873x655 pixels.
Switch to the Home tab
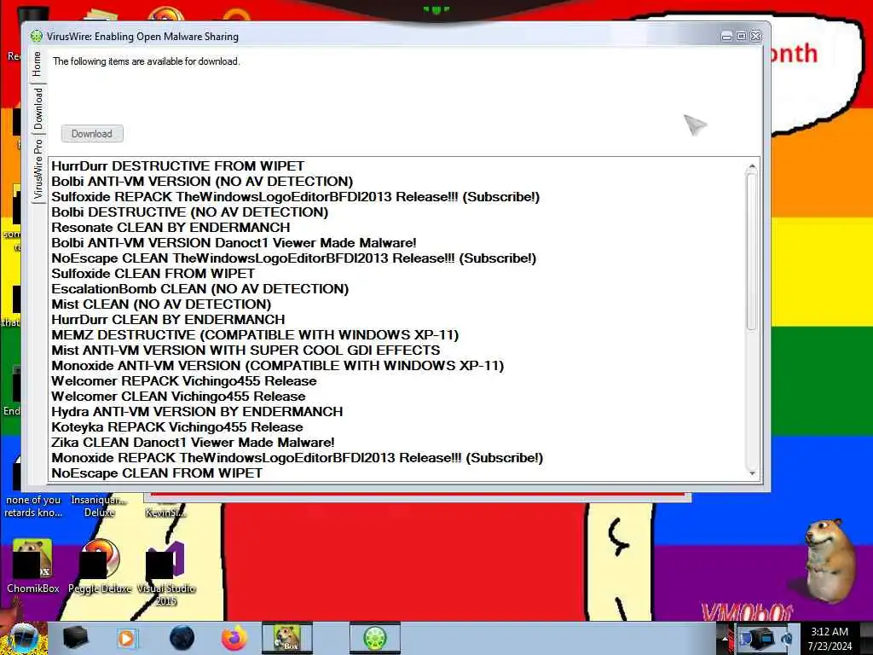point(38,64)
